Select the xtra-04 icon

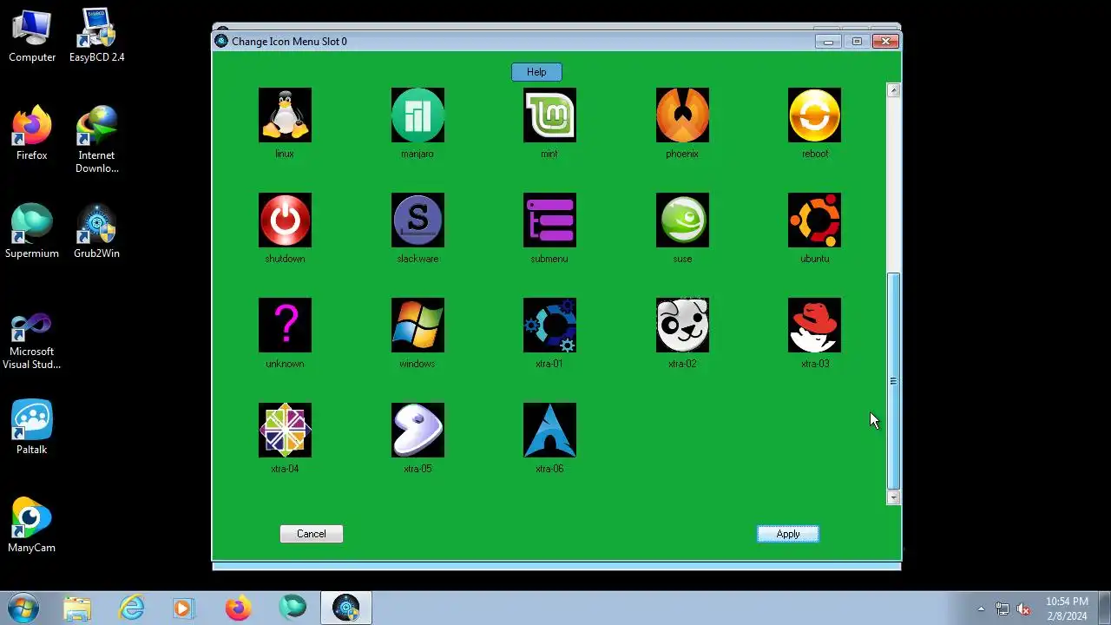[285, 430]
